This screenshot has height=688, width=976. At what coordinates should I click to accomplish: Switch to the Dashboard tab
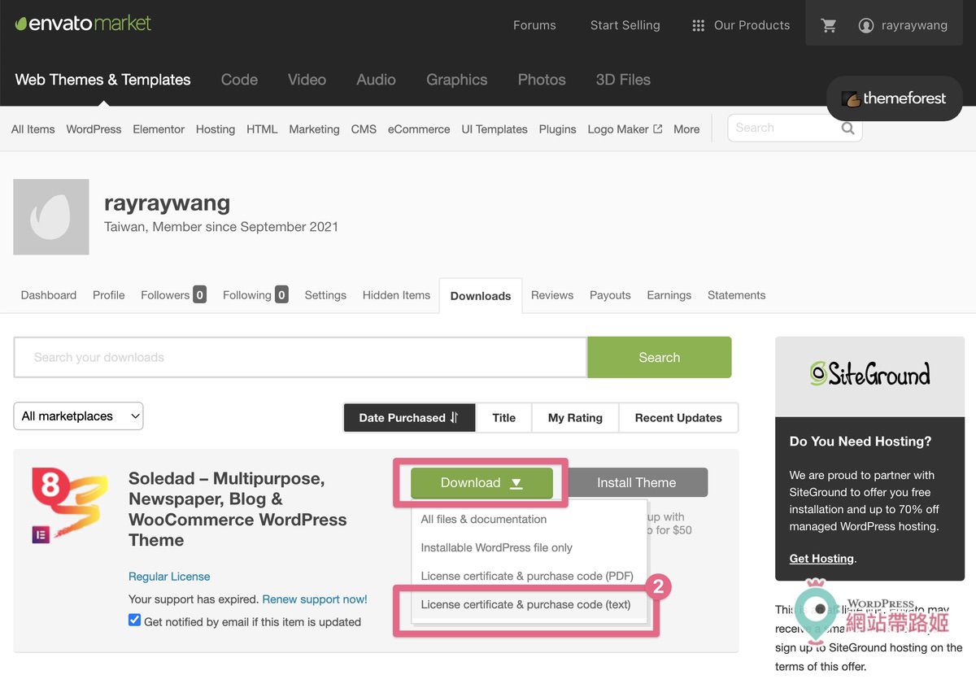pos(49,295)
